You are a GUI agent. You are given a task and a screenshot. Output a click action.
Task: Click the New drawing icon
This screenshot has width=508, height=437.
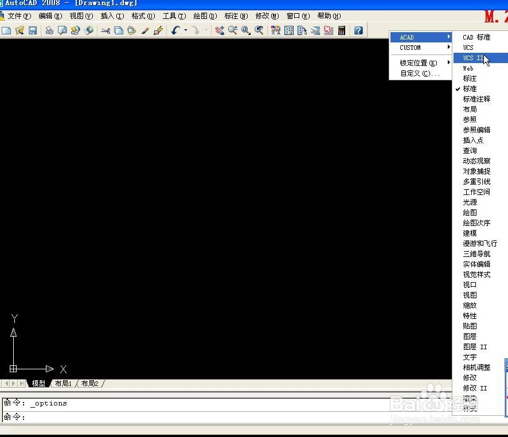6,31
